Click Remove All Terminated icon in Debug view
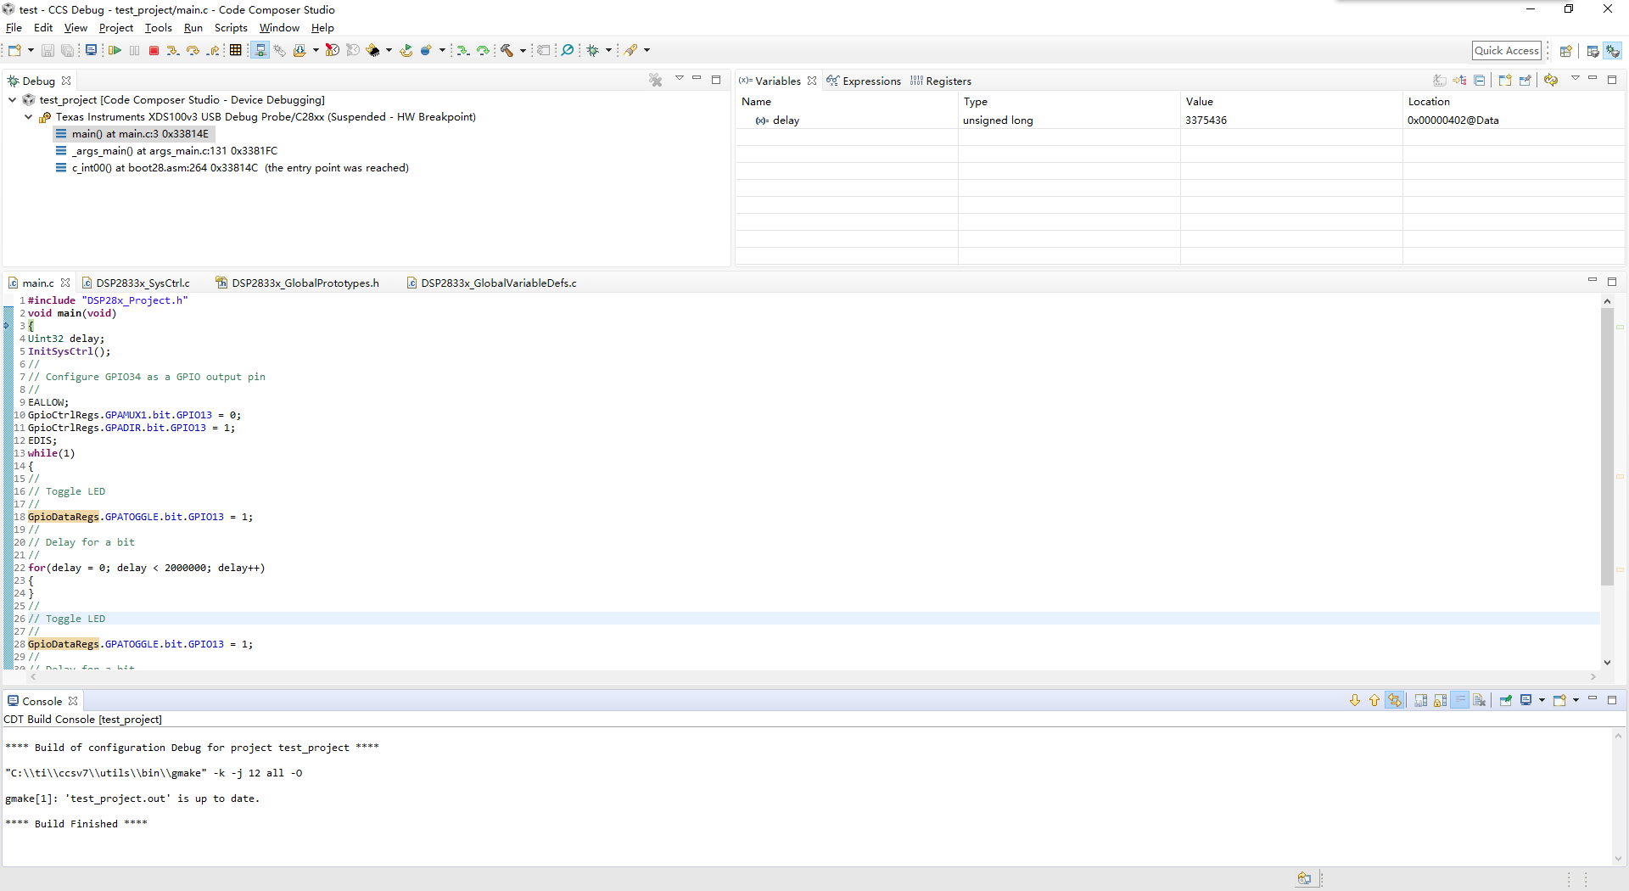The image size is (1629, 891). (x=656, y=81)
